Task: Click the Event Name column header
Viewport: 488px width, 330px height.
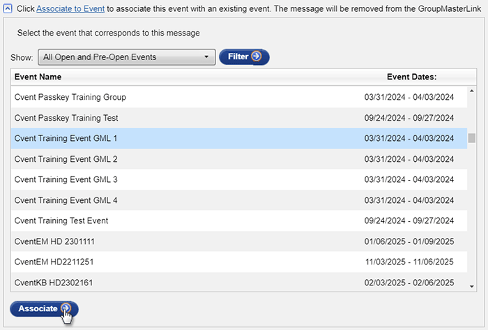Action: pyautogui.click(x=38, y=77)
